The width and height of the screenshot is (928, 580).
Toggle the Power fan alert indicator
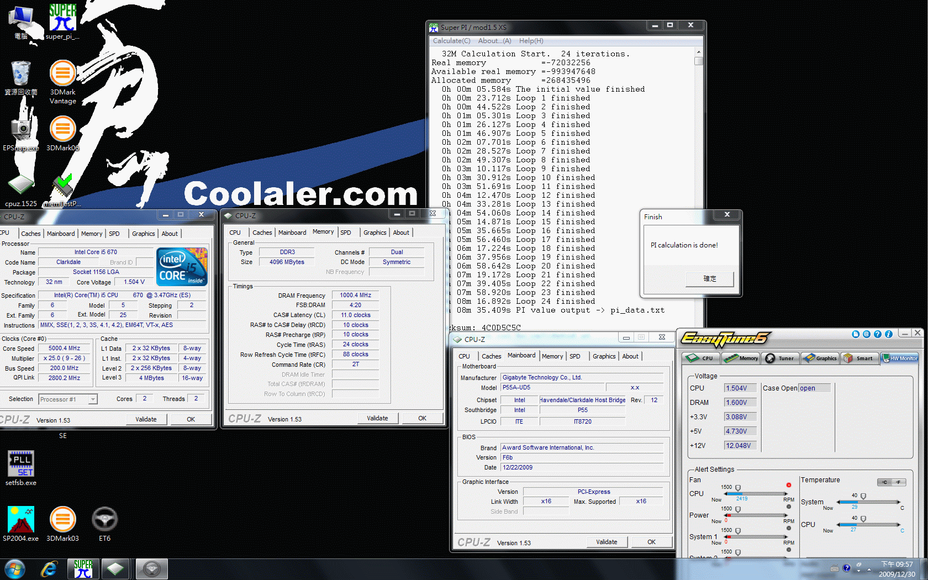click(789, 507)
